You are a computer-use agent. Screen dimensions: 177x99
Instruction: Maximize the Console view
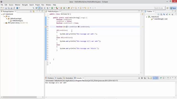175,78
